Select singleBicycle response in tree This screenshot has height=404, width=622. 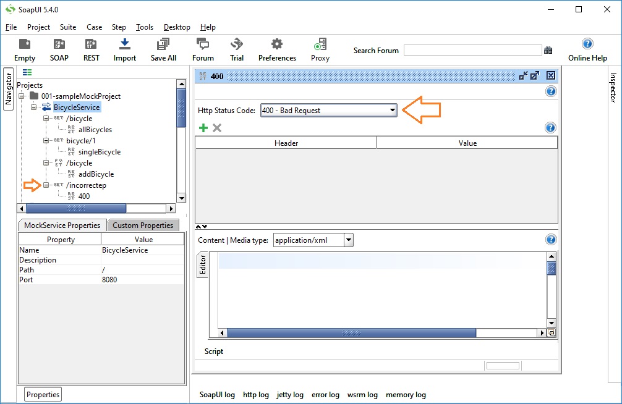point(100,151)
